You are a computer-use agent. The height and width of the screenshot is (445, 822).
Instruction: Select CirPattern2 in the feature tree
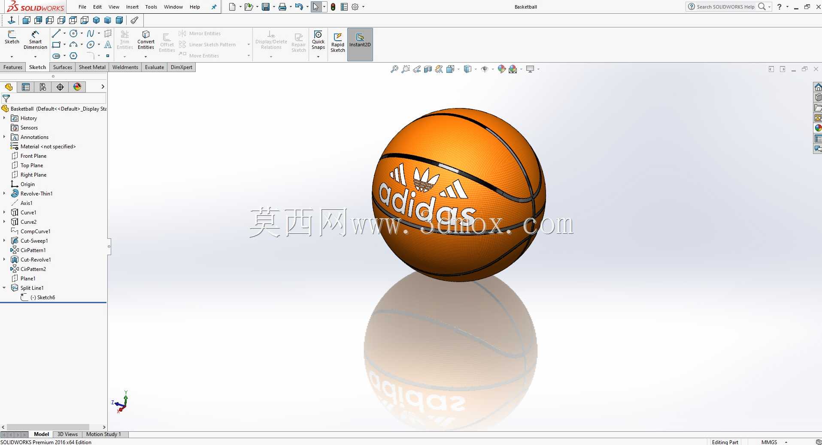33,269
